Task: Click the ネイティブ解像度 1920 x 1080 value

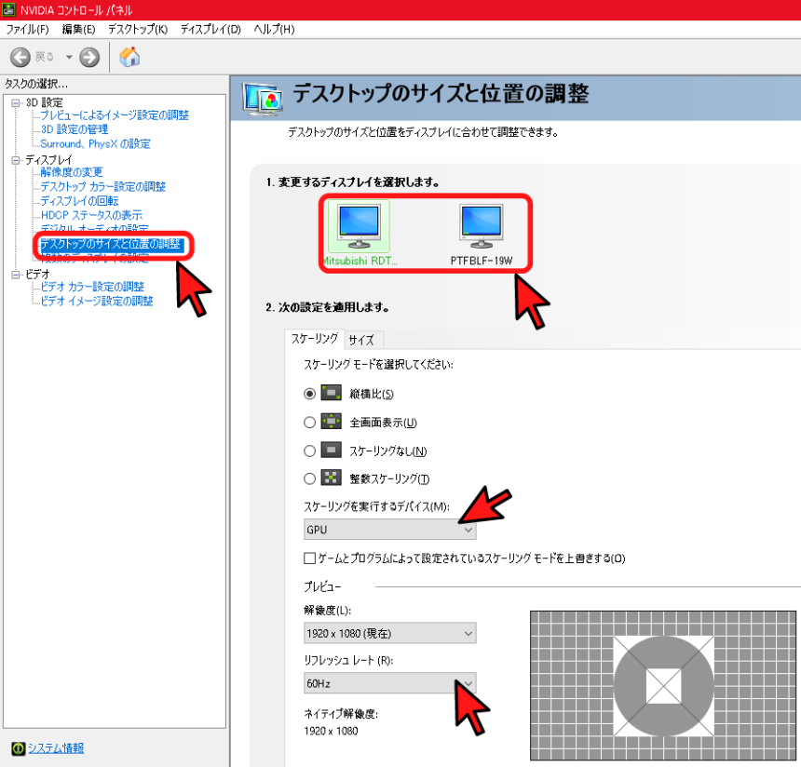Action: (331, 731)
